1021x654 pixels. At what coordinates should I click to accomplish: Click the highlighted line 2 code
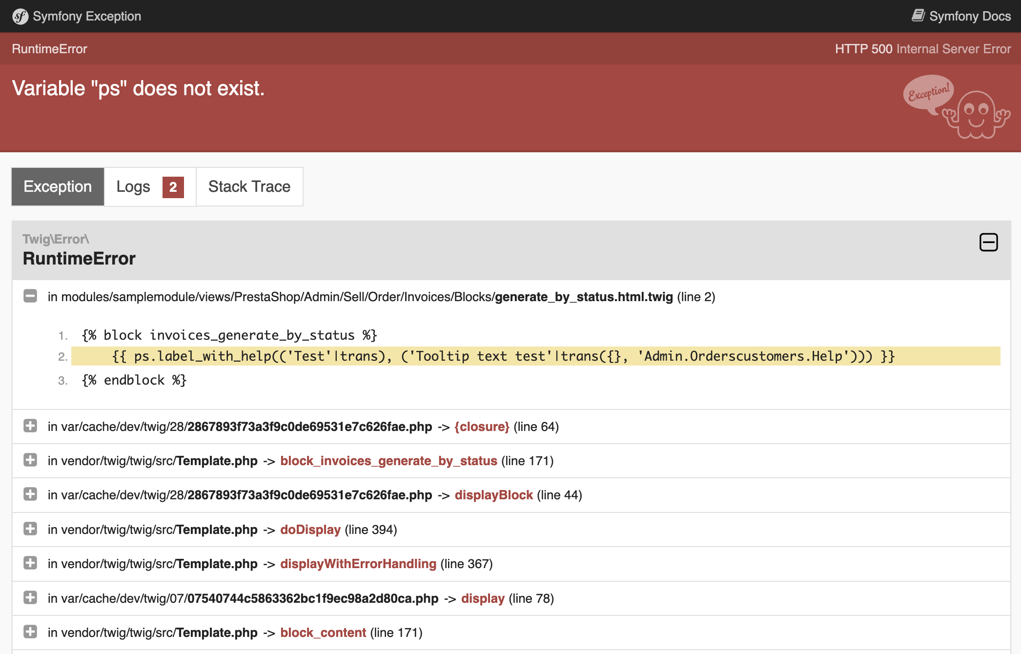point(503,356)
